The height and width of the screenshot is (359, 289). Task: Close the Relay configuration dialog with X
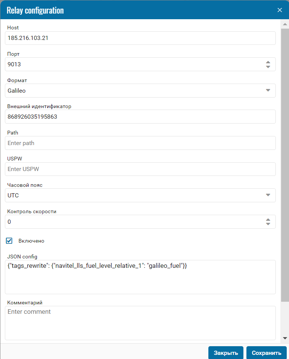tap(280, 10)
